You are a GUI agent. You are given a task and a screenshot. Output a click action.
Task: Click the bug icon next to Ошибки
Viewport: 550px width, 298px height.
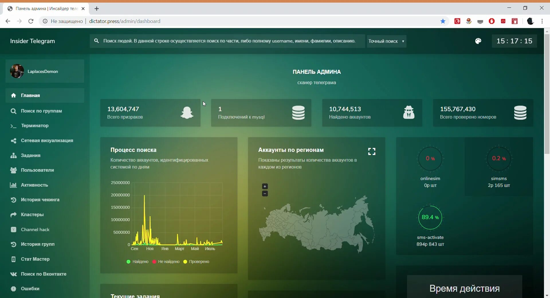[x=13, y=289]
